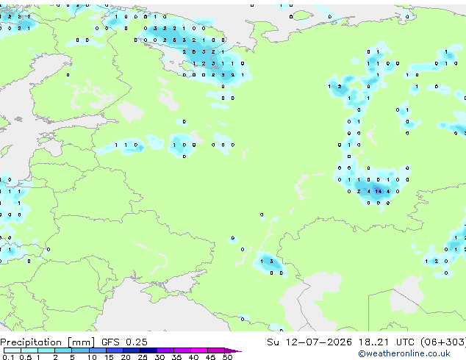The height and width of the screenshot is (360, 466).
Task: Click the 'Precipitation [mm]' title text
Action: pos(48,342)
